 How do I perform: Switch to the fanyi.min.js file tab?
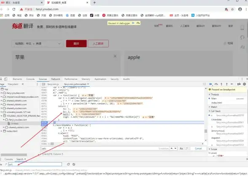pos(53,84)
